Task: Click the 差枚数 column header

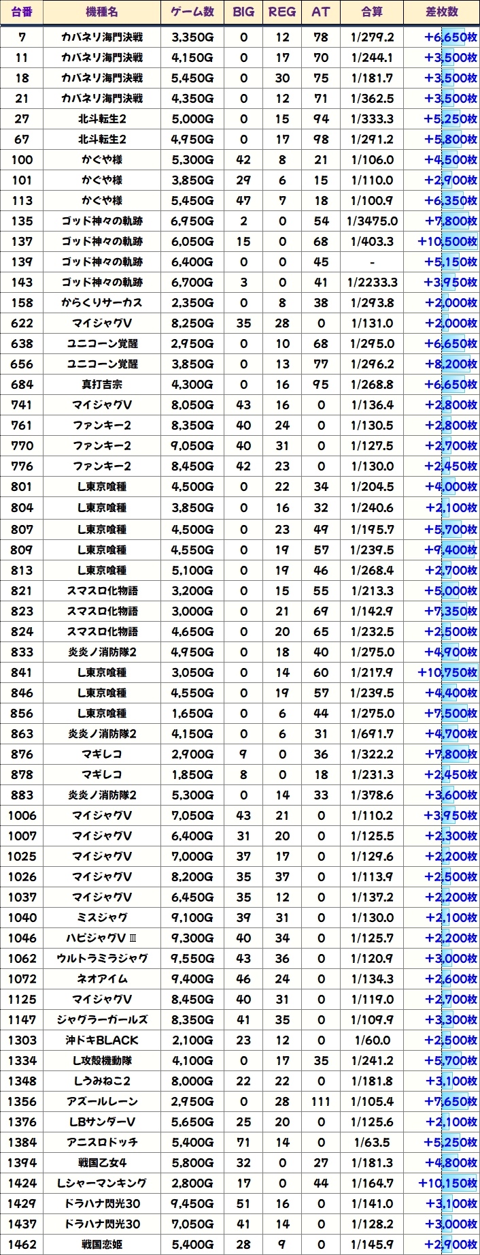Action: [442, 12]
